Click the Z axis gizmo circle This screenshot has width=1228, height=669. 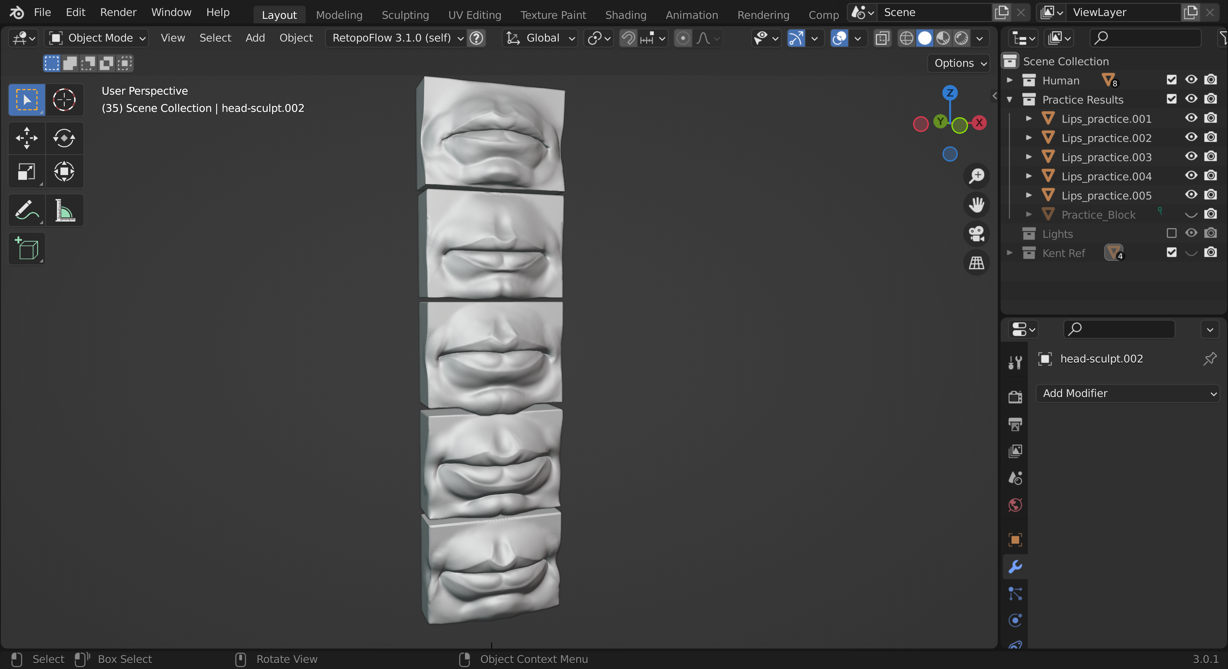click(x=949, y=93)
